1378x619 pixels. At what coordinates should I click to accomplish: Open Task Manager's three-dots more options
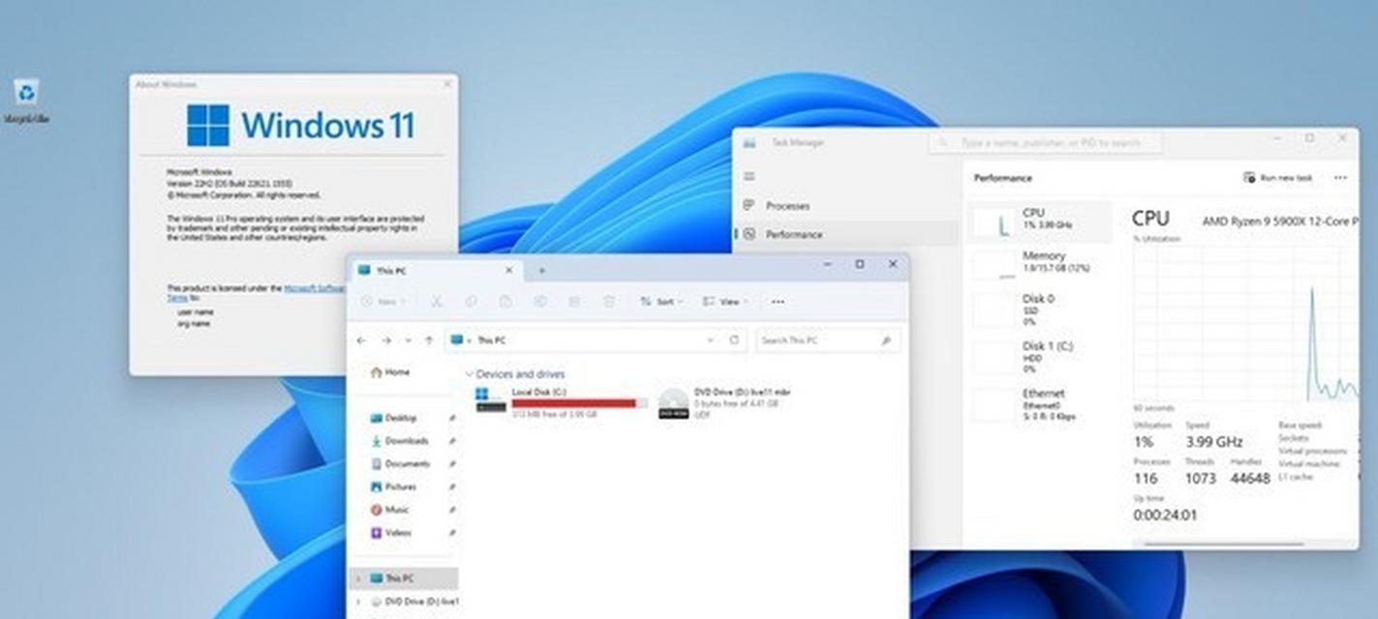(1340, 178)
